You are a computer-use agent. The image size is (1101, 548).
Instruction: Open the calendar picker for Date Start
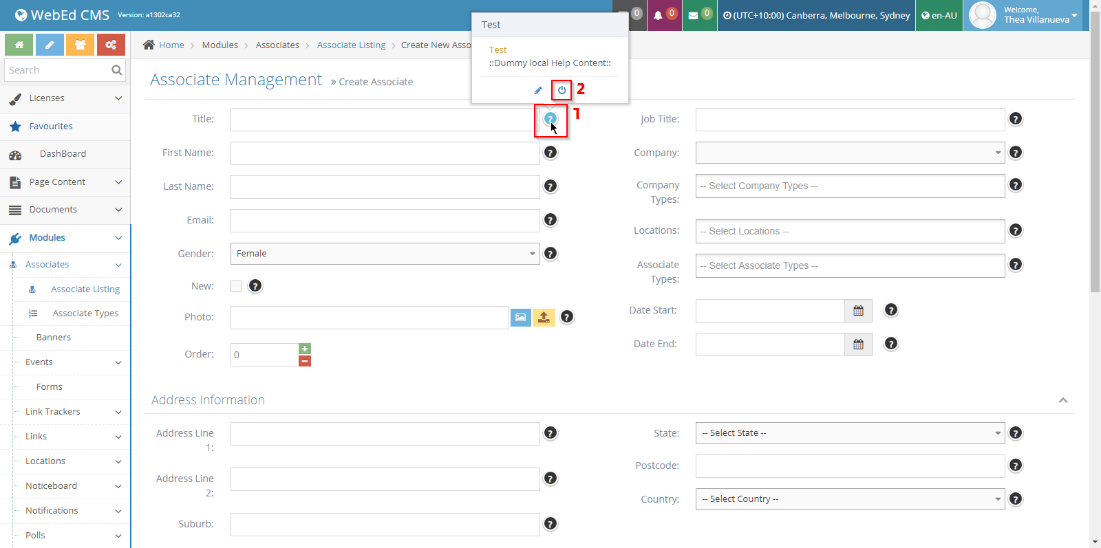858,311
